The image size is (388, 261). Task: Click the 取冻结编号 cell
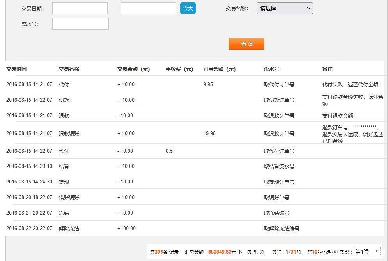coord(276,213)
